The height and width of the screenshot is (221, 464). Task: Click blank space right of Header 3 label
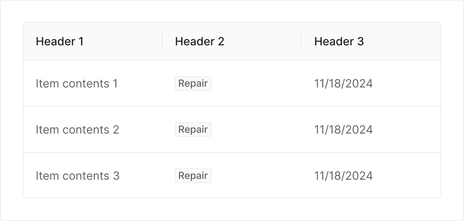(x=402, y=41)
